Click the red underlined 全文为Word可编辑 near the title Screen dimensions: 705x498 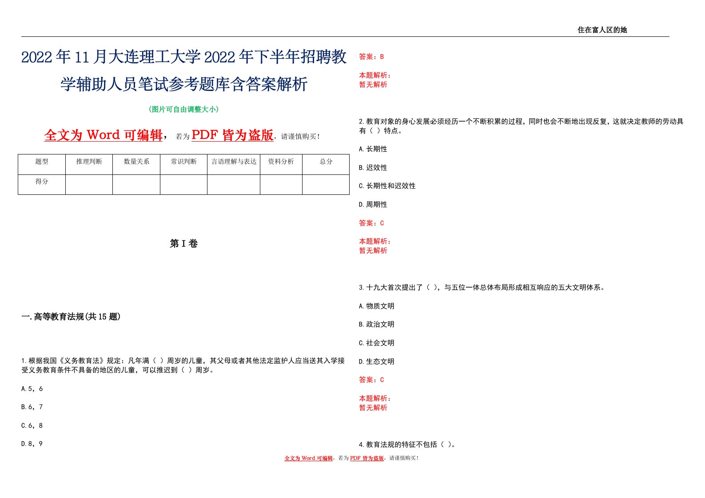(x=104, y=135)
